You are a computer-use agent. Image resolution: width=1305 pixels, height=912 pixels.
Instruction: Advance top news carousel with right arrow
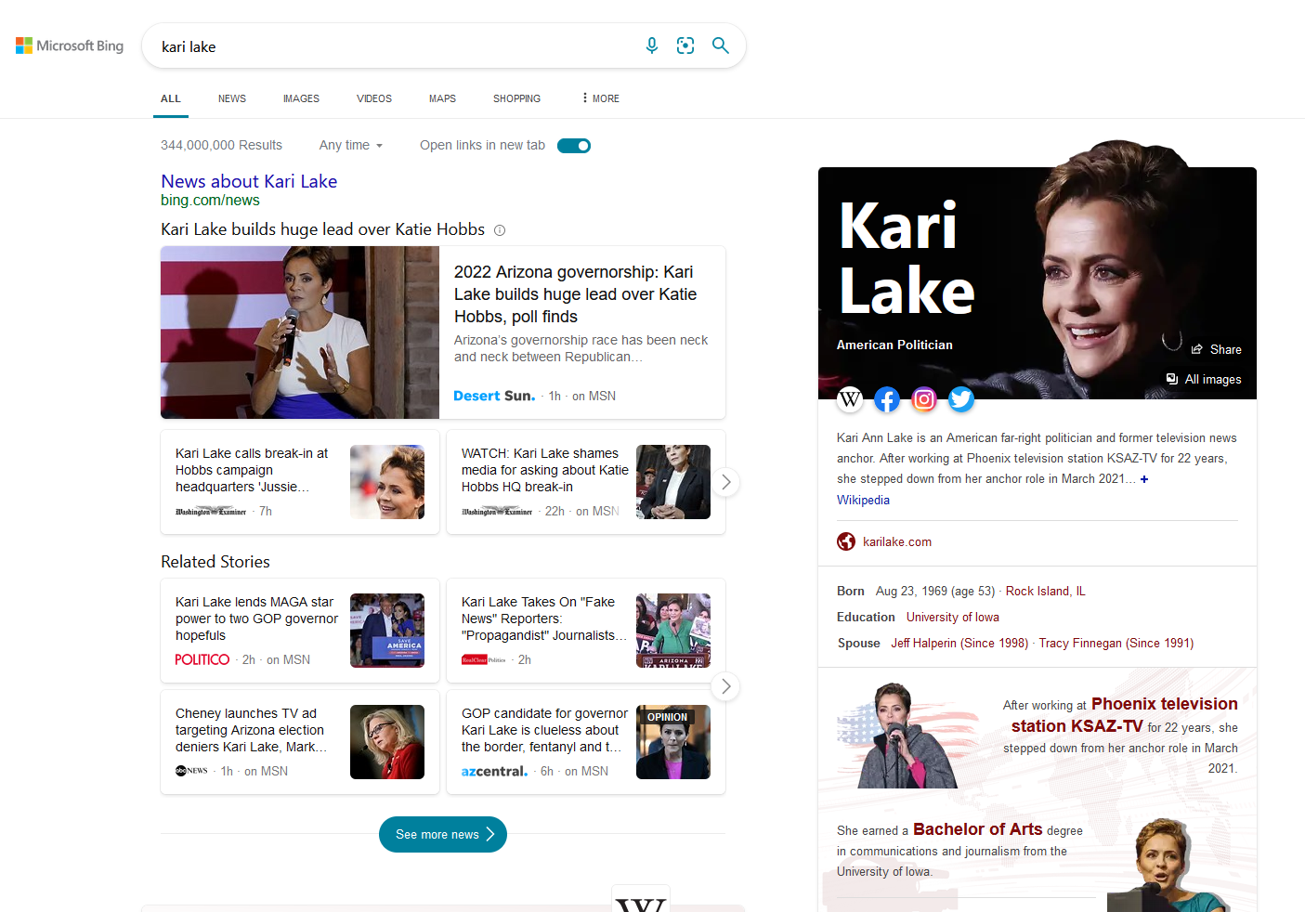point(726,482)
